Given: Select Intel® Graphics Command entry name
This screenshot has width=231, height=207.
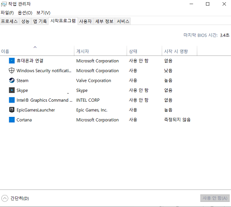Looking at the screenshot, I should (44, 100).
